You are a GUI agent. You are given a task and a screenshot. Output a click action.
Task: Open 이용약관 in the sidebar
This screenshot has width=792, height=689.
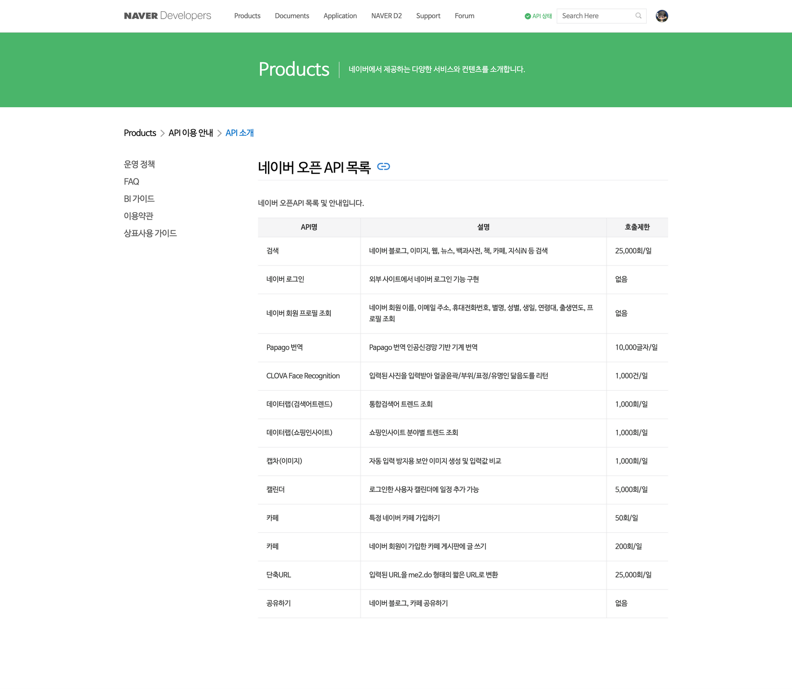coord(138,216)
